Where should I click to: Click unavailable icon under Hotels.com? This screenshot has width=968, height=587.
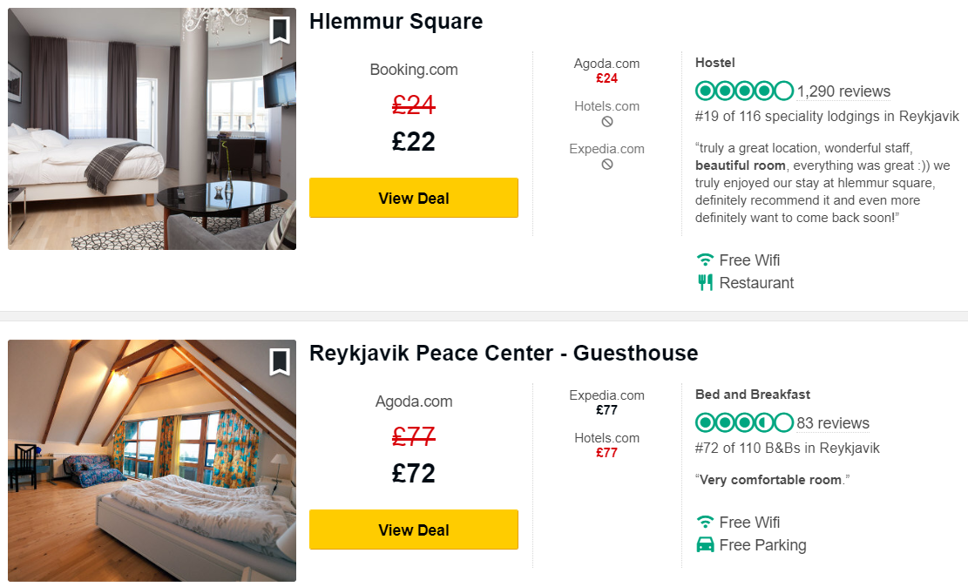pyautogui.click(x=607, y=122)
